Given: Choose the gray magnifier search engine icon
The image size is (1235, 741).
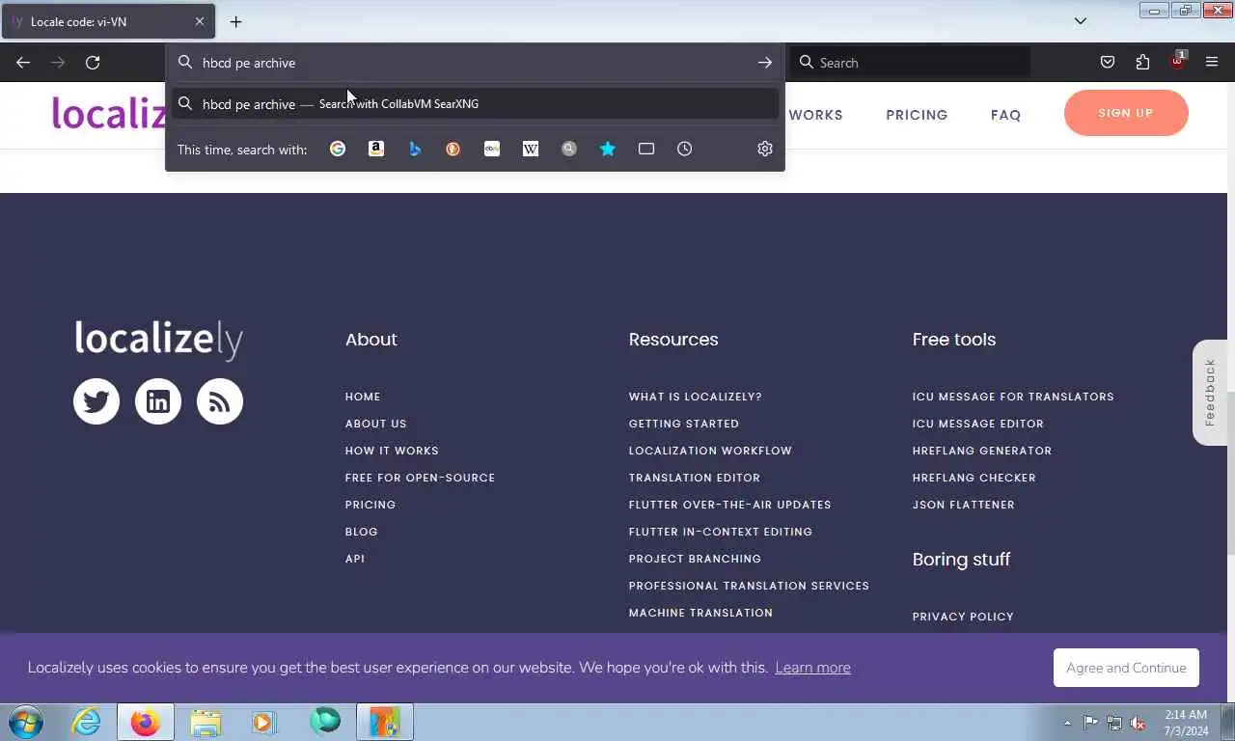Looking at the screenshot, I should click(569, 149).
